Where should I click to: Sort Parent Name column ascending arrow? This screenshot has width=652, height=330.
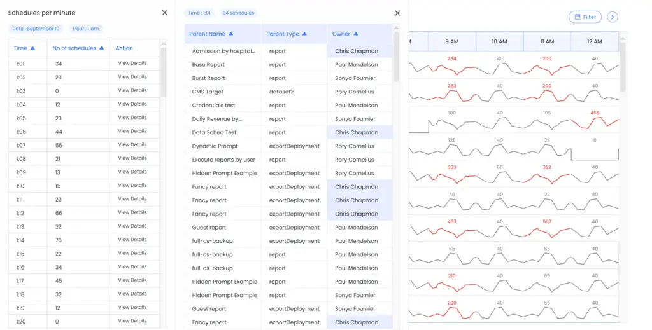(230, 34)
